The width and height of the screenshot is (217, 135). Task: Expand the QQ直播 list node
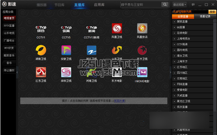point(174,27)
